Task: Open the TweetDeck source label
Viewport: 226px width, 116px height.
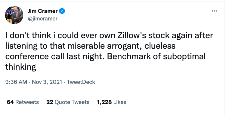Action: pyautogui.click(x=81, y=82)
